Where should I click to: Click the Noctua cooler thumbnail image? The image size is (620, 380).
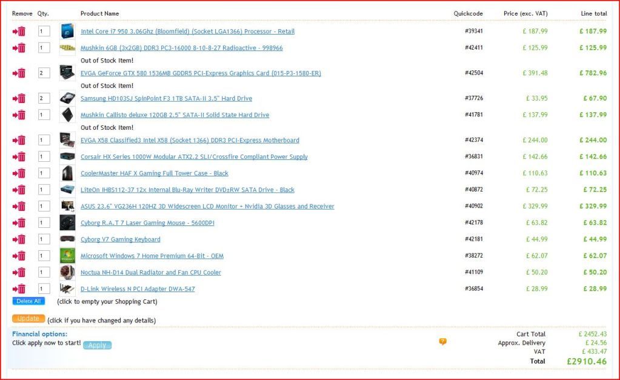point(67,273)
